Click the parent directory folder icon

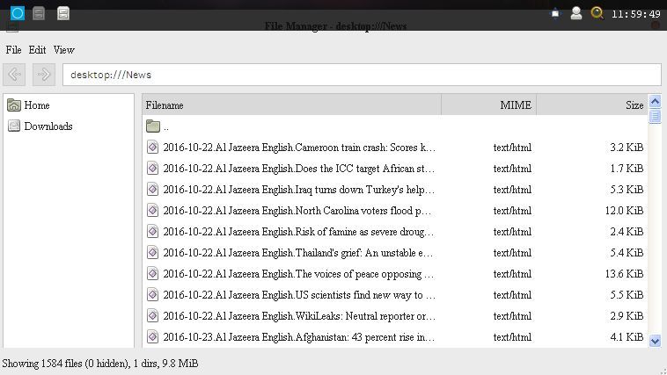[x=153, y=126]
